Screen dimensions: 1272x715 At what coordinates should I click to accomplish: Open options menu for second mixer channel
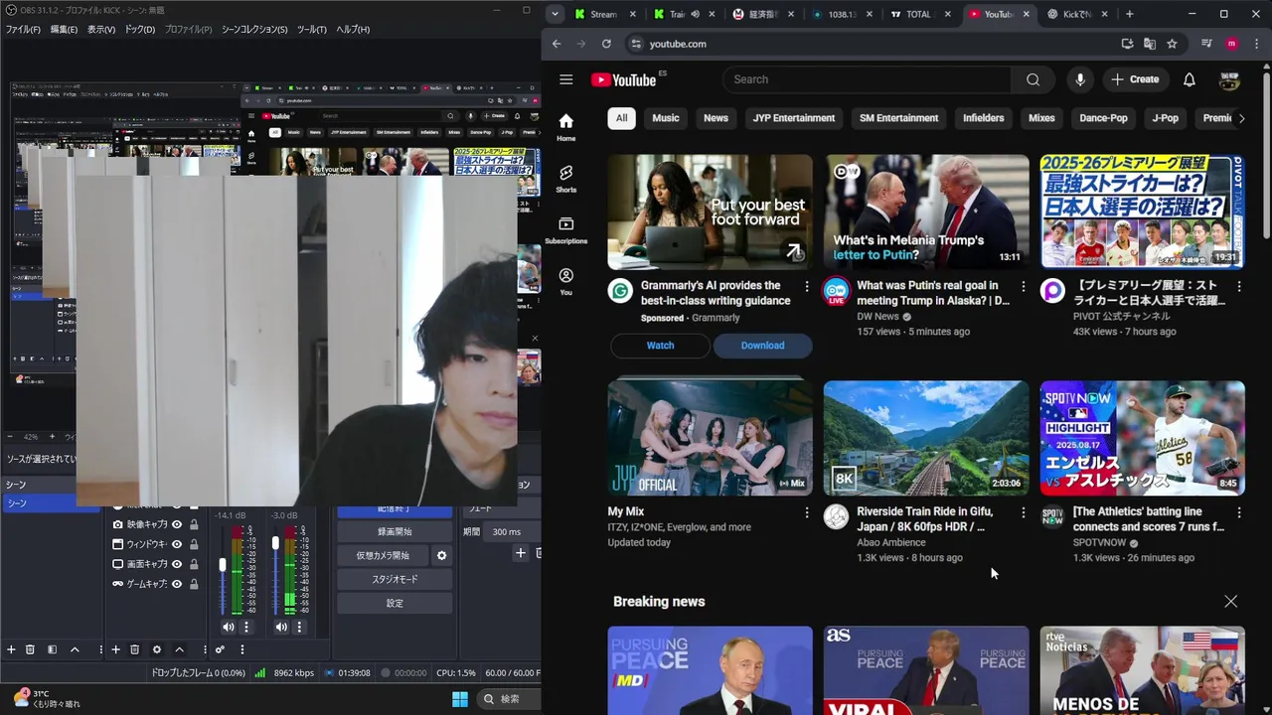coord(299,627)
